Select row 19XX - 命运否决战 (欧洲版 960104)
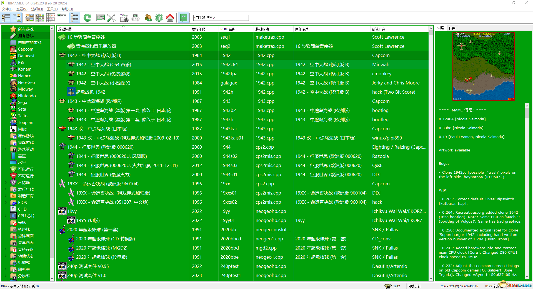Screen dimensions: 533x289 tap(242, 184)
